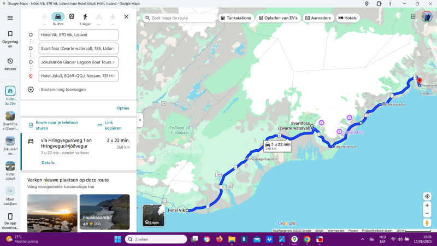The width and height of the screenshot is (437, 246).
Task: Select cycling travel mode
Action: pyautogui.click(x=99, y=17)
